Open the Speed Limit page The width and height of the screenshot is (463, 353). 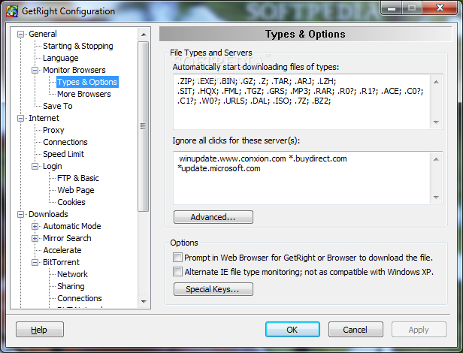coord(63,154)
